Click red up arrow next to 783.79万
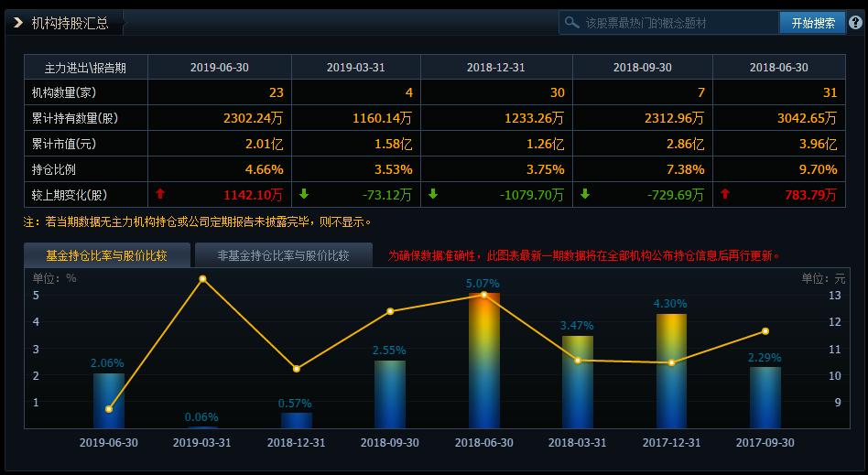The height and width of the screenshot is (475, 868). click(x=724, y=194)
